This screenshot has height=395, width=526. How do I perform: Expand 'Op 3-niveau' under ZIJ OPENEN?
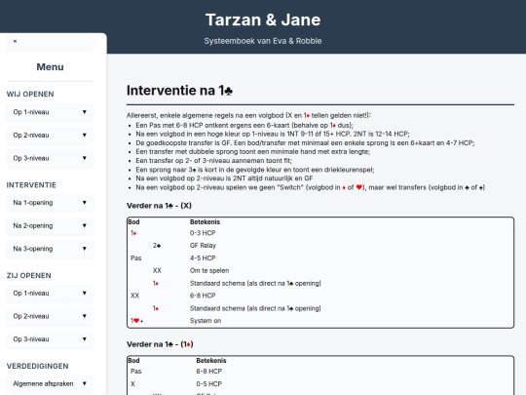[x=50, y=339]
